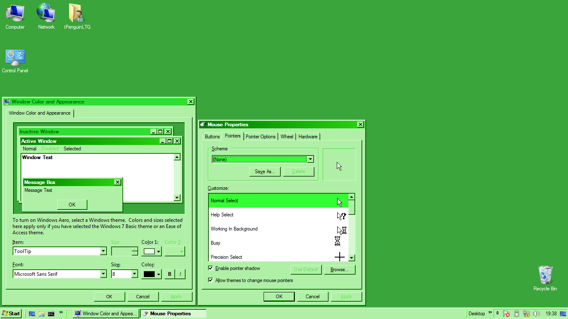Open the font Color picker dropdown
This screenshot has width=568, height=319.
click(x=151, y=274)
